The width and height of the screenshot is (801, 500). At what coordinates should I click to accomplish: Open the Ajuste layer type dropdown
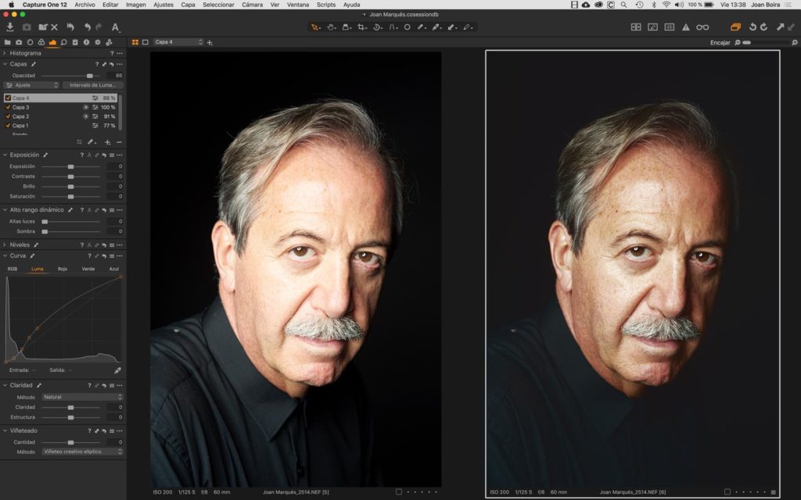coord(31,85)
